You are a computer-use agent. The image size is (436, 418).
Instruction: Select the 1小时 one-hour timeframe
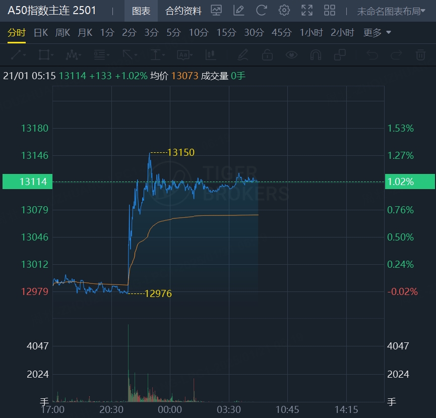click(x=311, y=33)
